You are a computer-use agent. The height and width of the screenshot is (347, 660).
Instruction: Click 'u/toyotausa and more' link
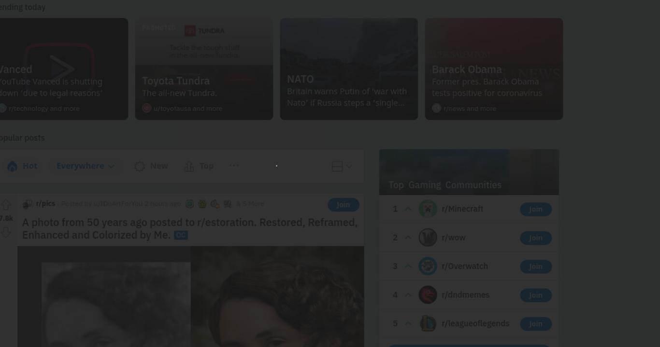(188, 108)
